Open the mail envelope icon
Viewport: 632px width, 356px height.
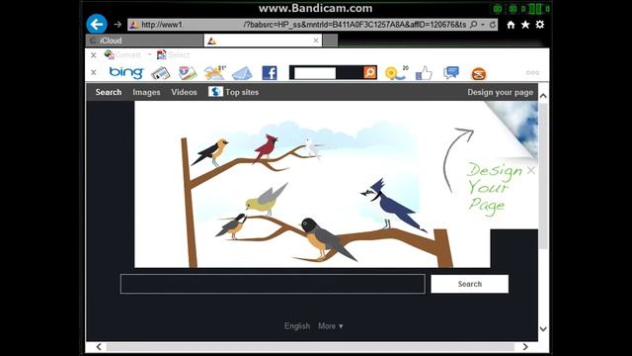point(242,73)
